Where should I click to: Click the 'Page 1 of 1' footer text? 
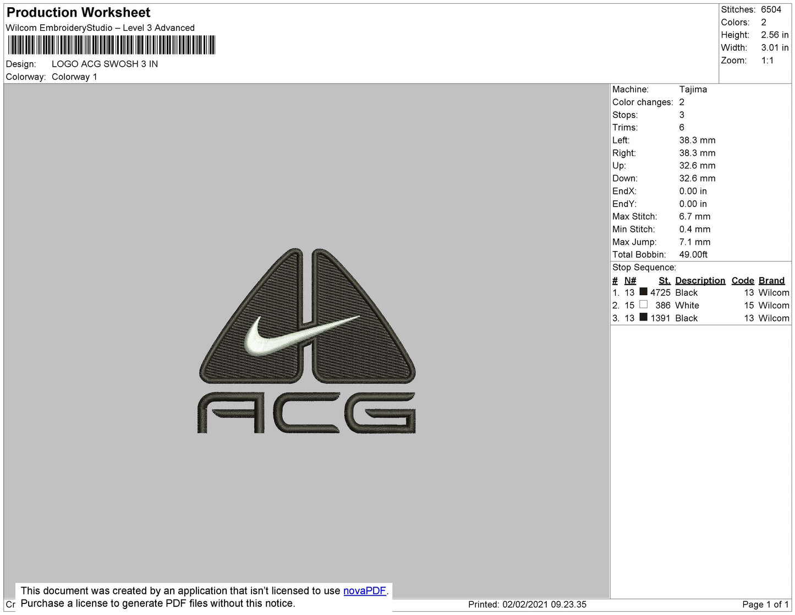(766, 604)
